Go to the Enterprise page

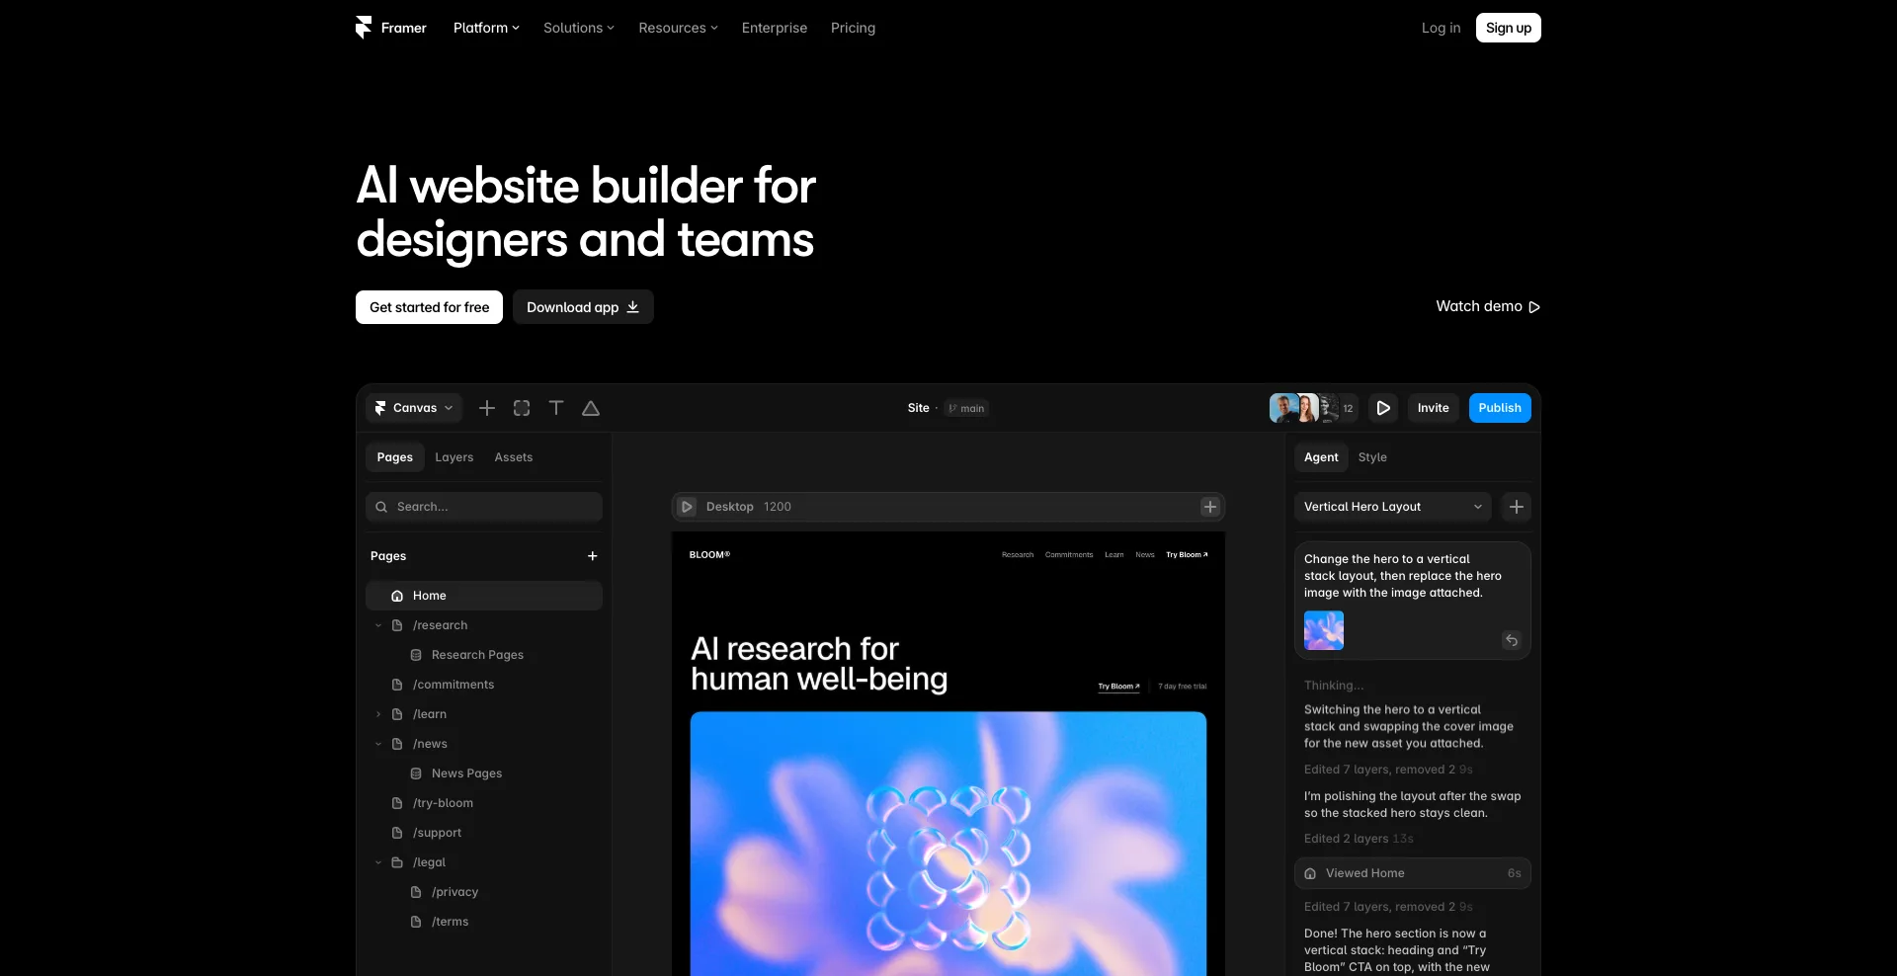pos(775,28)
